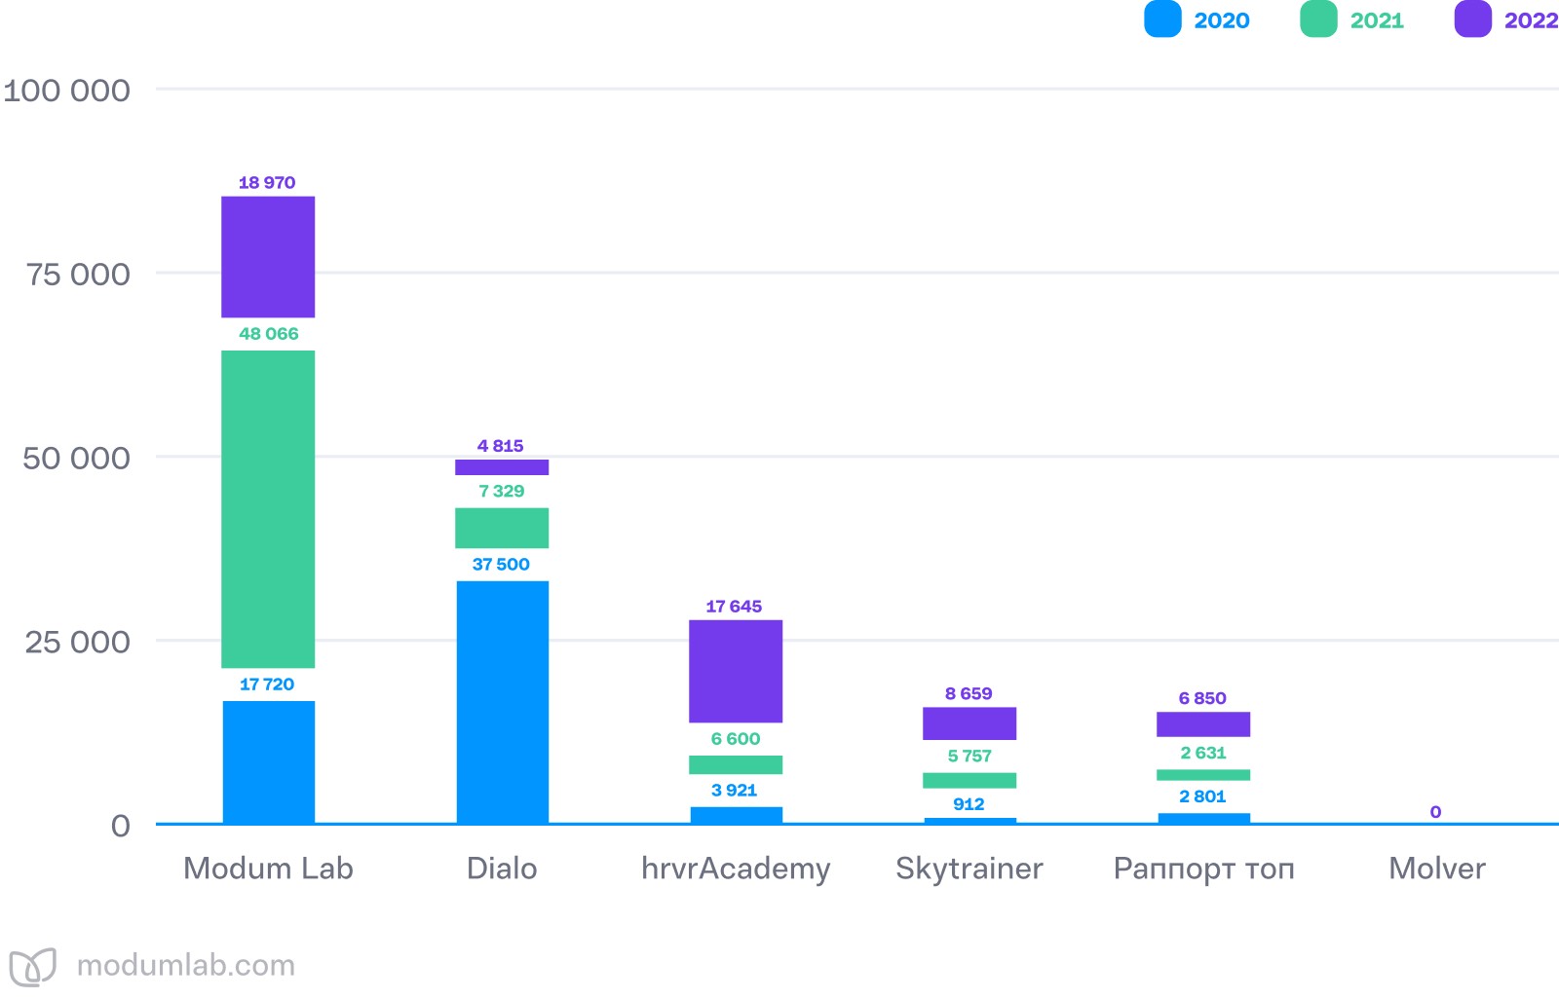The height and width of the screenshot is (999, 1559).
Task: Click the hrvrAcademy axis label
Action: tap(736, 869)
